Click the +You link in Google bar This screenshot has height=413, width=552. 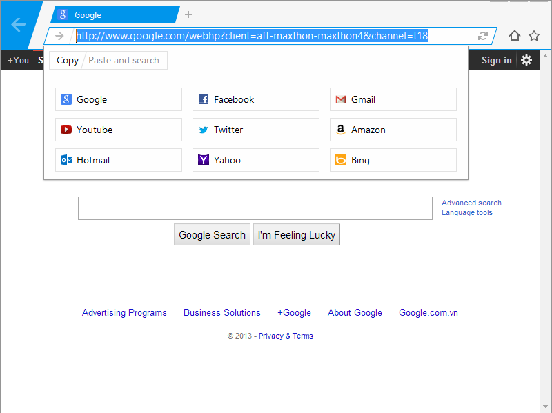18,60
